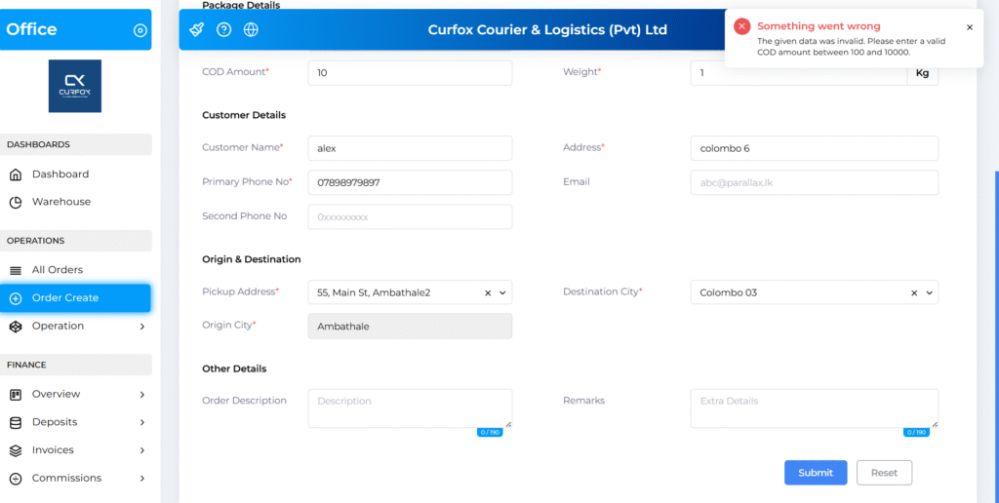The width and height of the screenshot is (999, 503).
Task: Clear the Destination City selection
Action: pos(914,292)
